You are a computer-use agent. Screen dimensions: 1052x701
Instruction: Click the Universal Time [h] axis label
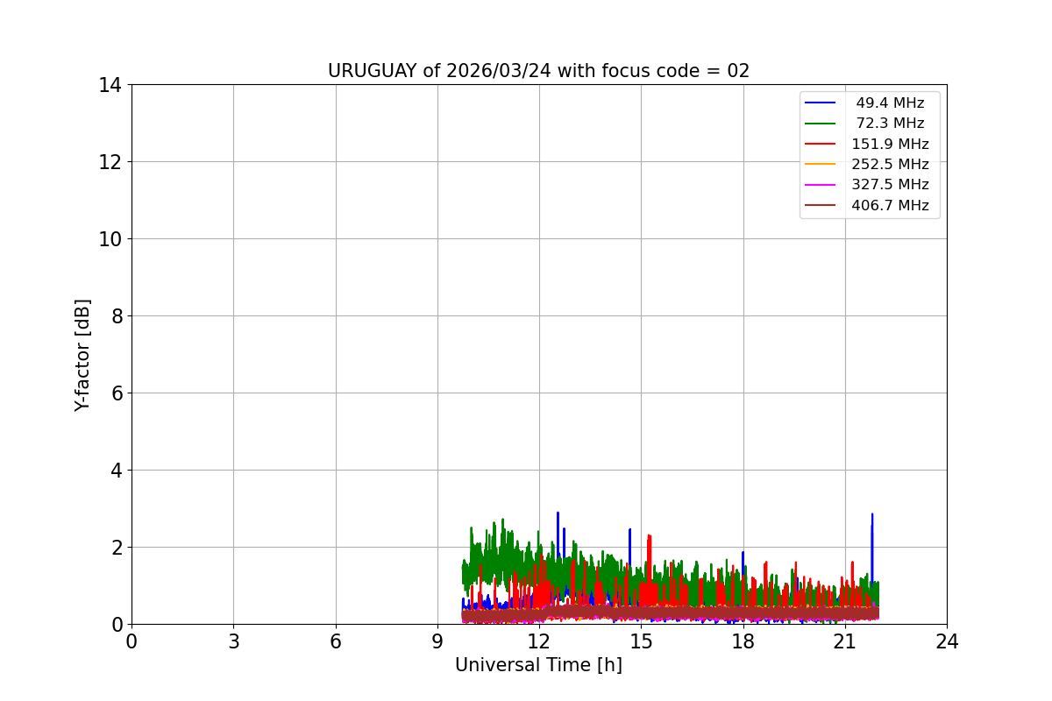point(538,665)
